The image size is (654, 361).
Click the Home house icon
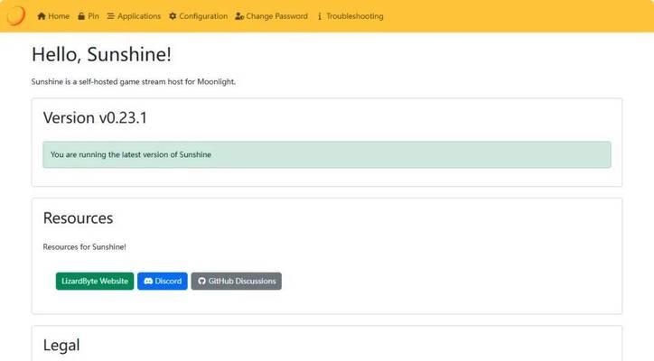(x=42, y=16)
